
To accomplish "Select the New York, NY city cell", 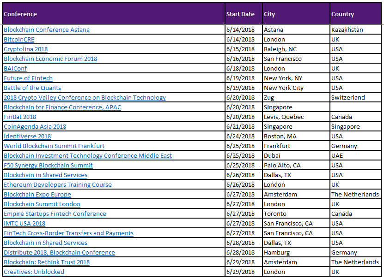I will [296, 78].
